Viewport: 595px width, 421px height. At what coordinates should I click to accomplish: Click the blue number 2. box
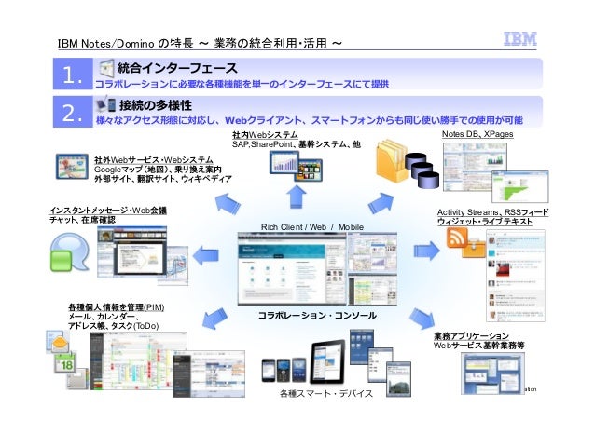pyautogui.click(x=73, y=112)
